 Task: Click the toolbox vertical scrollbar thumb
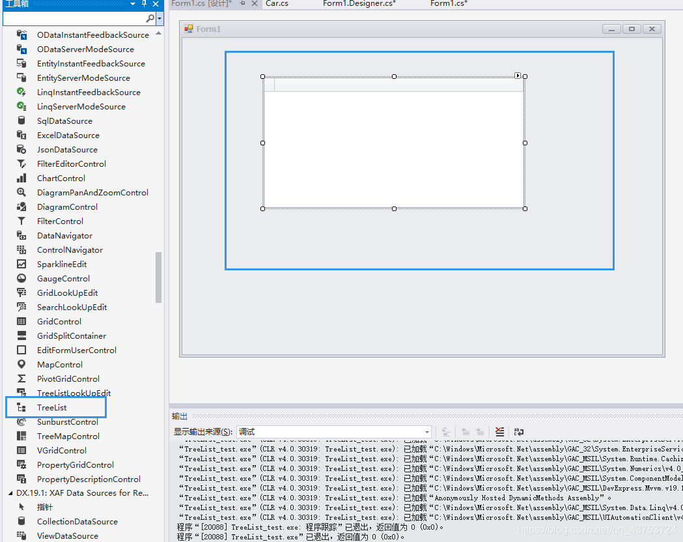click(x=159, y=277)
